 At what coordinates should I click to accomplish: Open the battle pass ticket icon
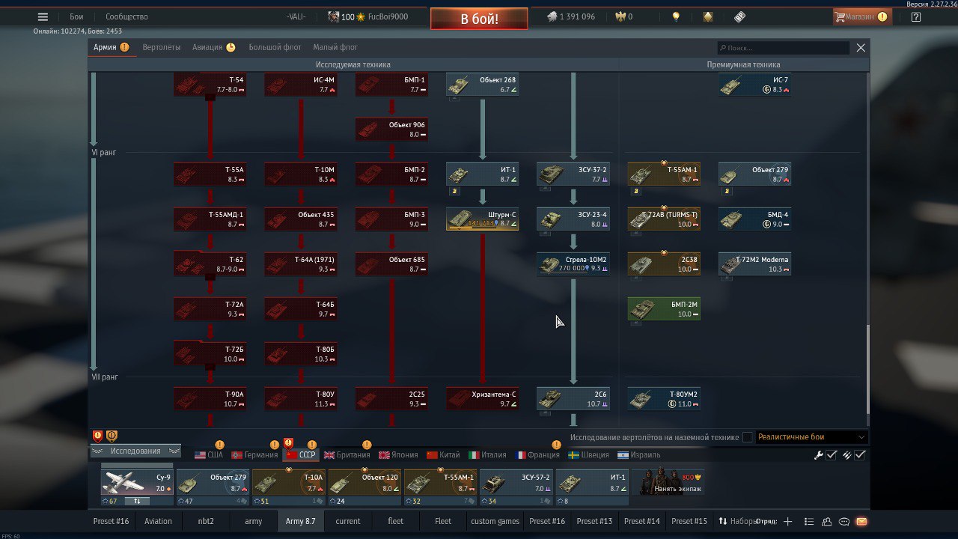click(x=739, y=16)
